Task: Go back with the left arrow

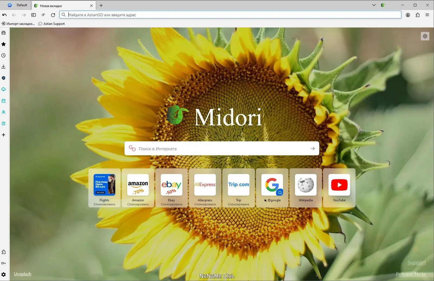Action: pyautogui.click(x=14, y=15)
